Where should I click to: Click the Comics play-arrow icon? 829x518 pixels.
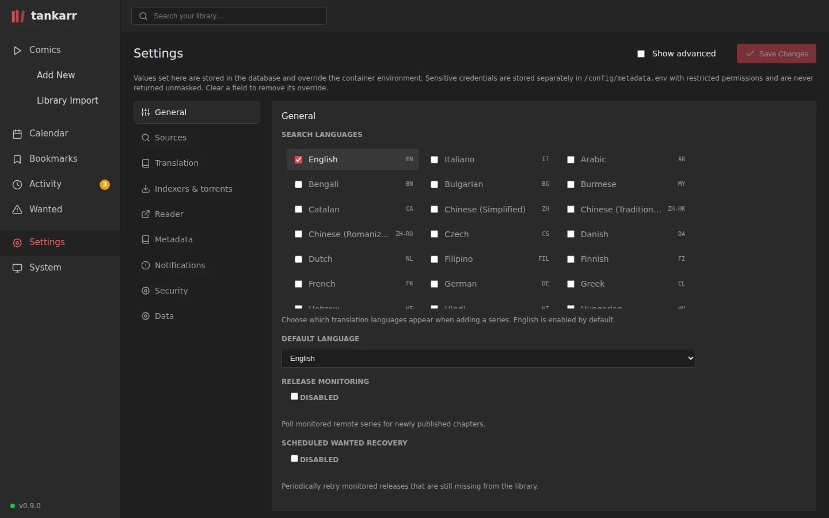(17, 51)
